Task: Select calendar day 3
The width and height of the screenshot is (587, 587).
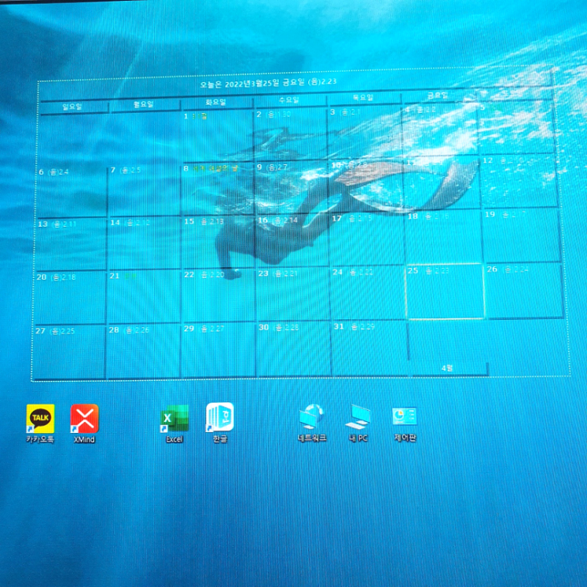Action: [364, 132]
